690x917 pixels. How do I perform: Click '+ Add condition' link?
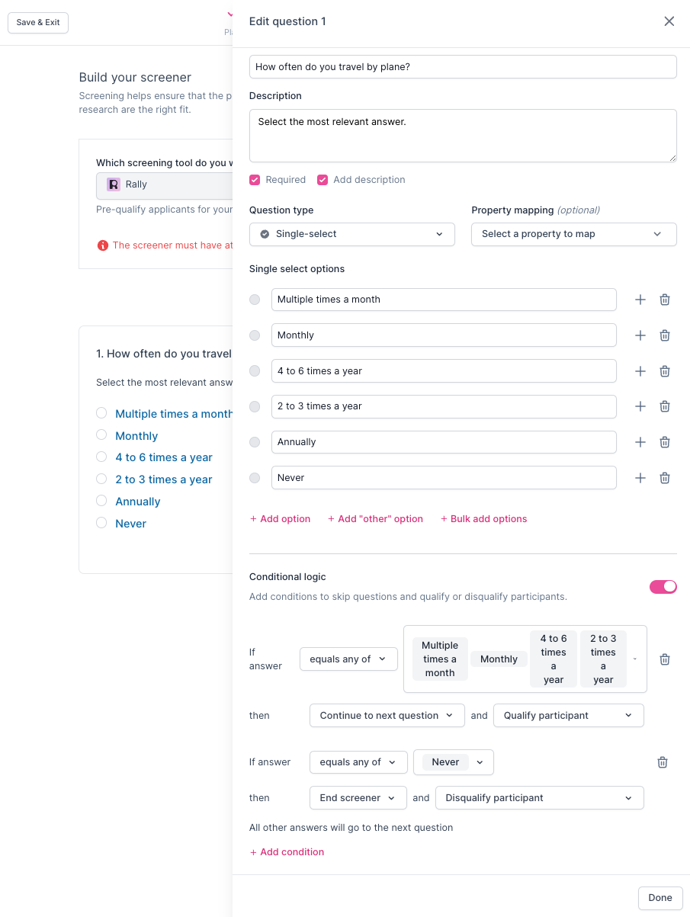(287, 852)
